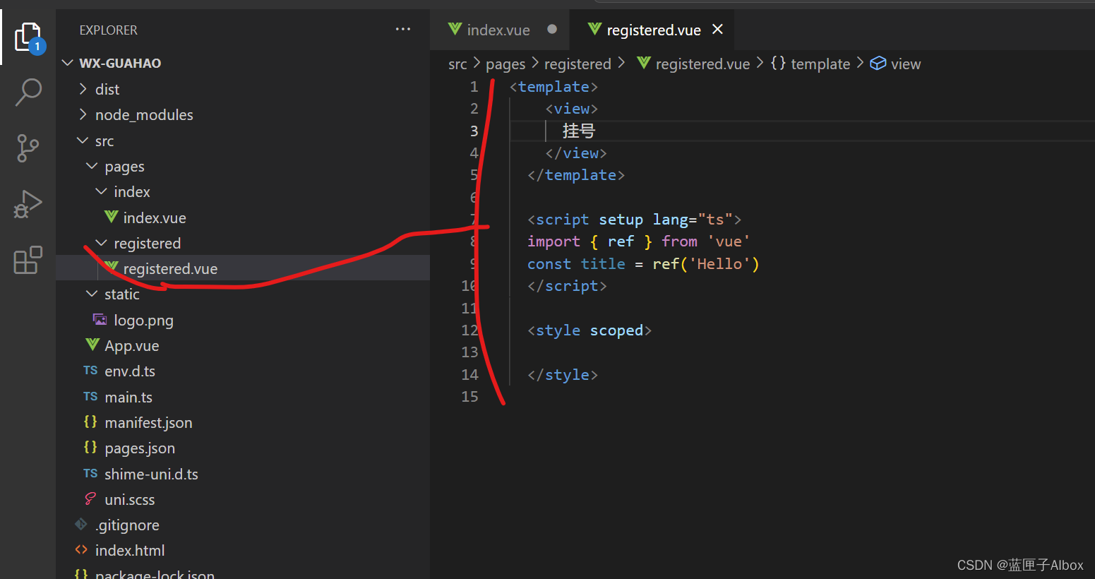Click the JSON braces icon beside manifest.json

tap(90, 422)
